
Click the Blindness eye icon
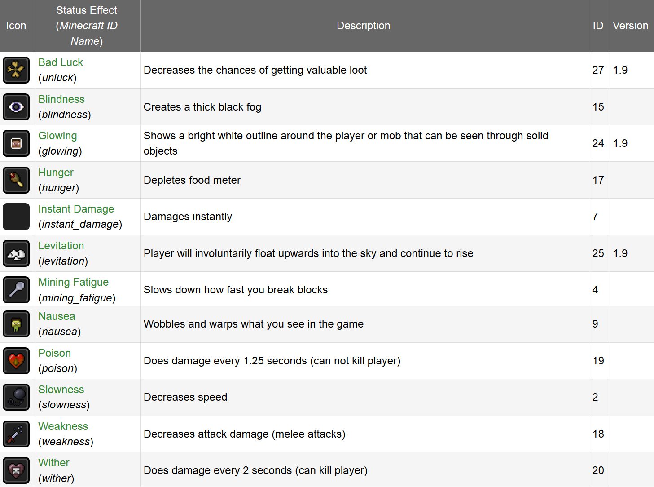[16, 107]
